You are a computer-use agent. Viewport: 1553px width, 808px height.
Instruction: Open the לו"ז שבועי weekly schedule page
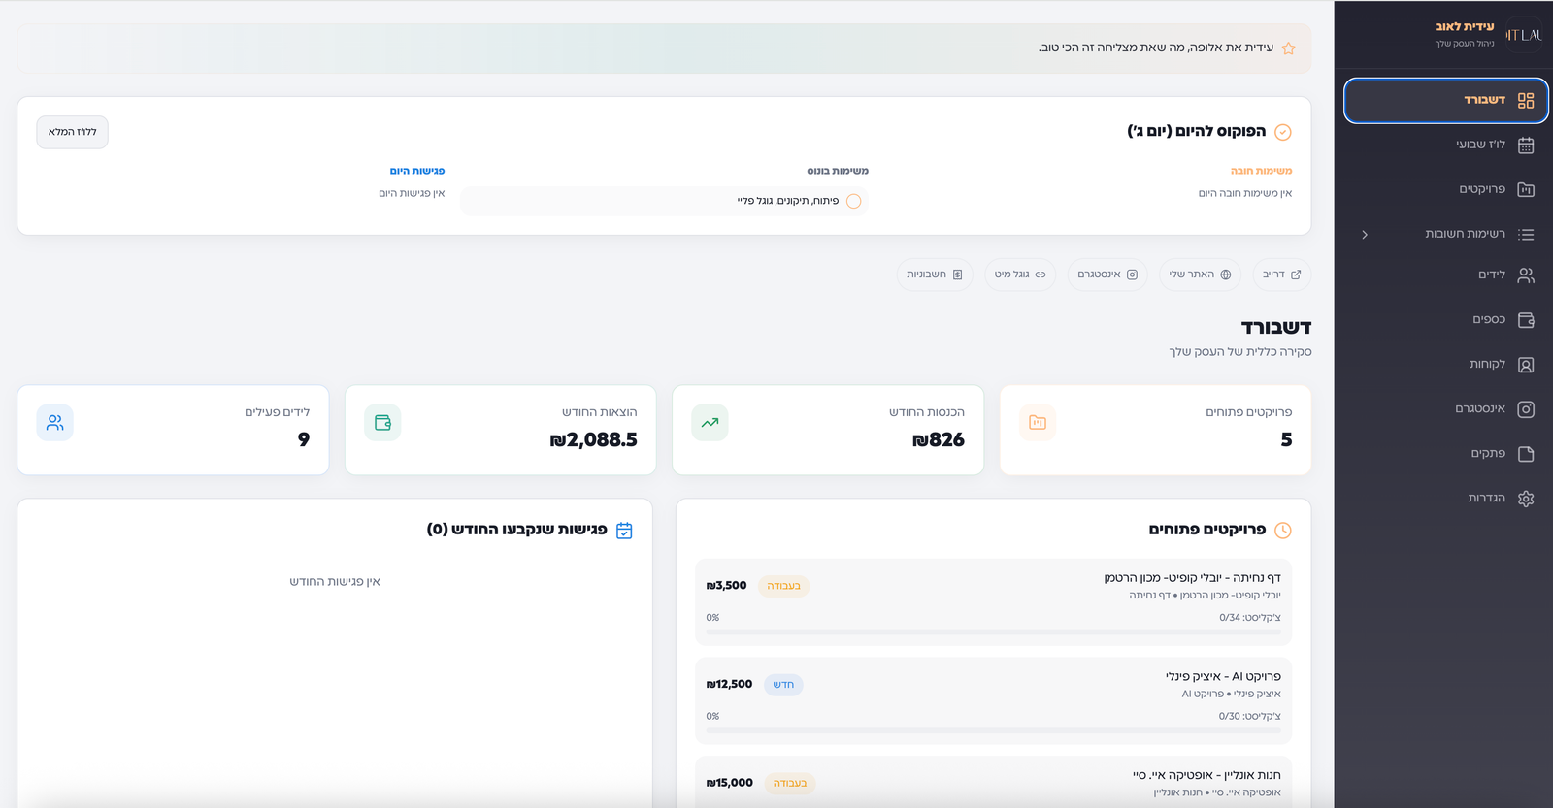click(x=1445, y=145)
